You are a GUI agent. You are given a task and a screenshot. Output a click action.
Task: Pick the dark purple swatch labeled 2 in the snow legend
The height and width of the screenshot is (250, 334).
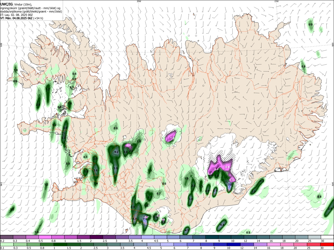click(x=96, y=237)
